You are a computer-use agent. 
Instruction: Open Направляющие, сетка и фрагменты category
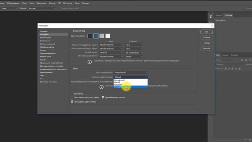pos(54,69)
